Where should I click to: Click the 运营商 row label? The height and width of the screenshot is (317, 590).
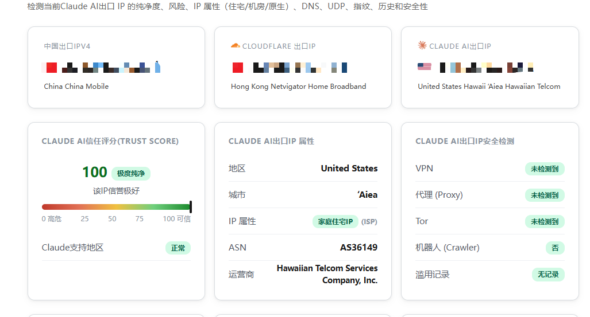[241, 275]
